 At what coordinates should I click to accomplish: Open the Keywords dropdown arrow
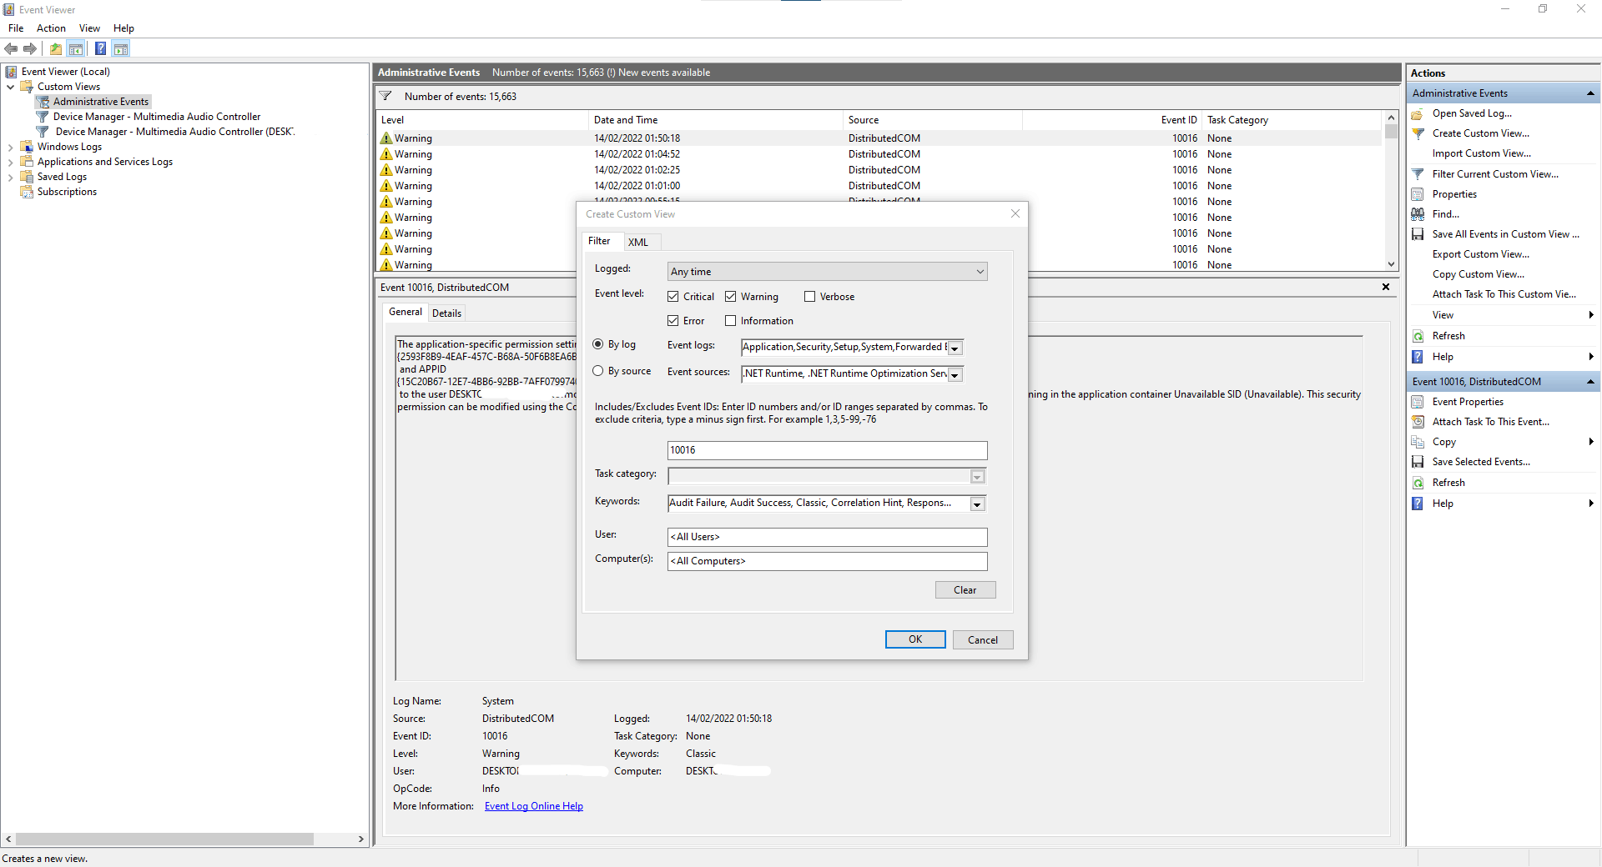978,504
